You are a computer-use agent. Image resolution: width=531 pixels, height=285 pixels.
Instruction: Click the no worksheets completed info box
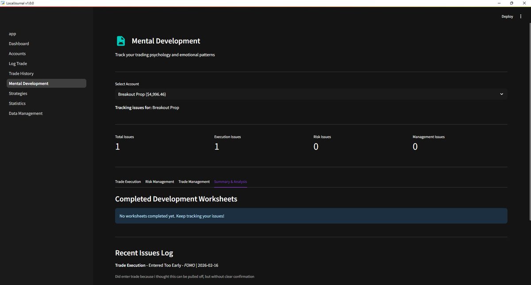[311, 216]
